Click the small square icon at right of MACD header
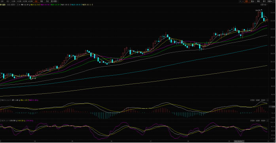 (x=268, y=100)
